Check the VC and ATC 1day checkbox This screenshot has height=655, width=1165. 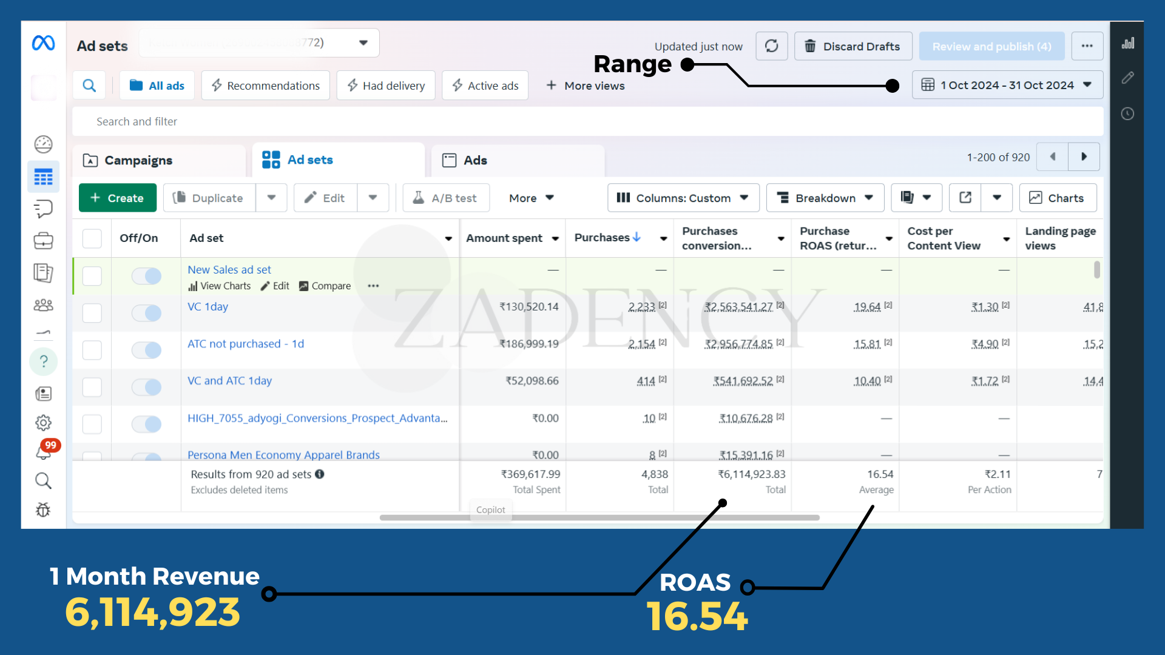click(x=92, y=387)
